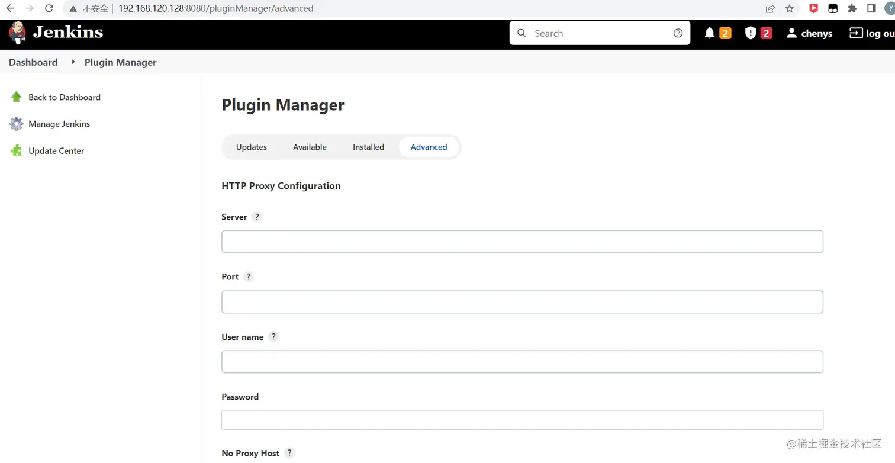The width and height of the screenshot is (895, 463).
Task: Open the Manage Jenkins link
Action: point(59,124)
